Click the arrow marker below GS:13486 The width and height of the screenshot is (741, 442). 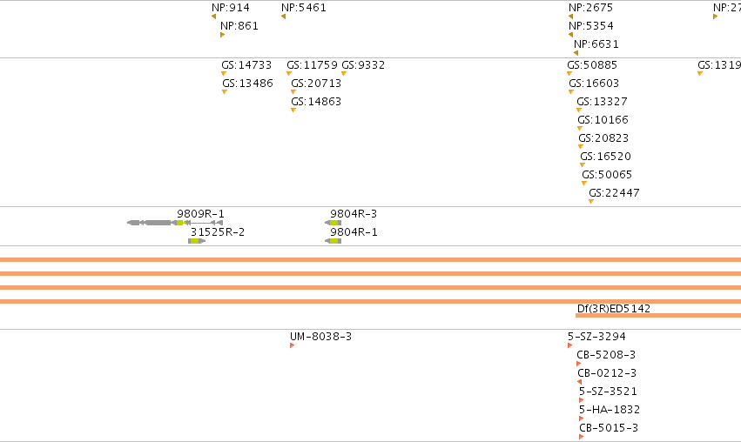point(225,92)
